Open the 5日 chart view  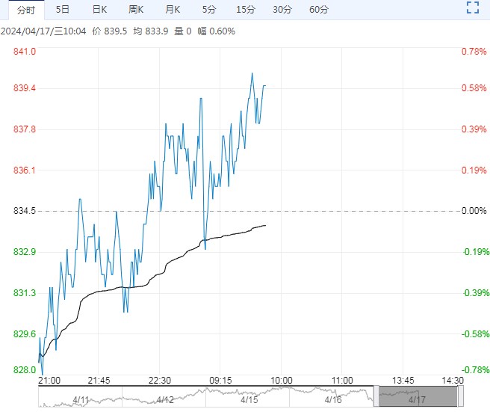pyautogui.click(x=63, y=10)
